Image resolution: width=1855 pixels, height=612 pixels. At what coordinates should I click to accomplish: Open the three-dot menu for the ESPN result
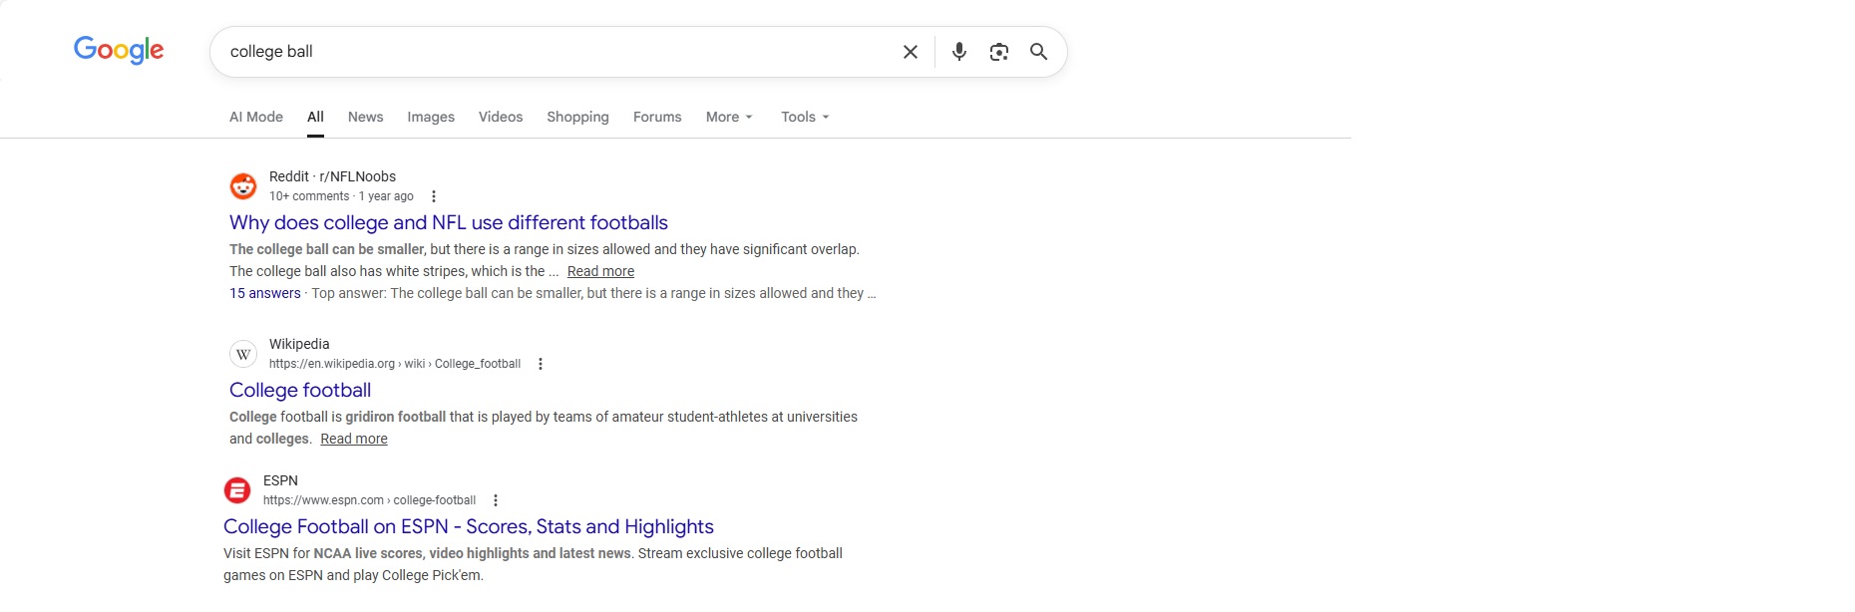coord(496,500)
